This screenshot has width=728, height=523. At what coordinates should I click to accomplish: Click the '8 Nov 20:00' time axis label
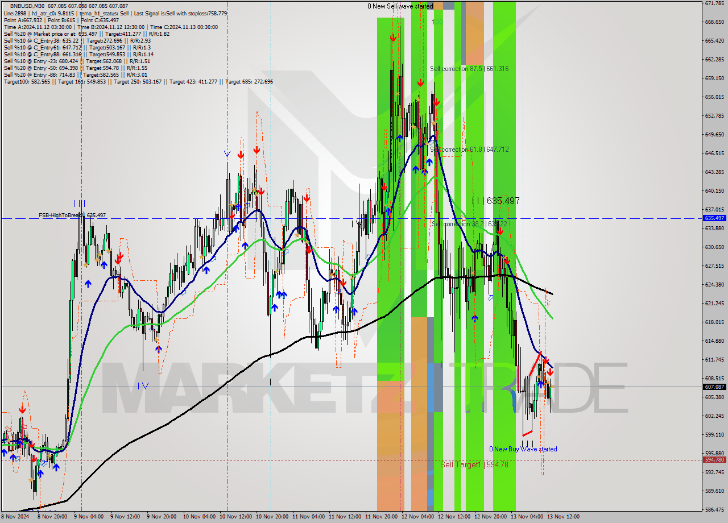coord(53,517)
